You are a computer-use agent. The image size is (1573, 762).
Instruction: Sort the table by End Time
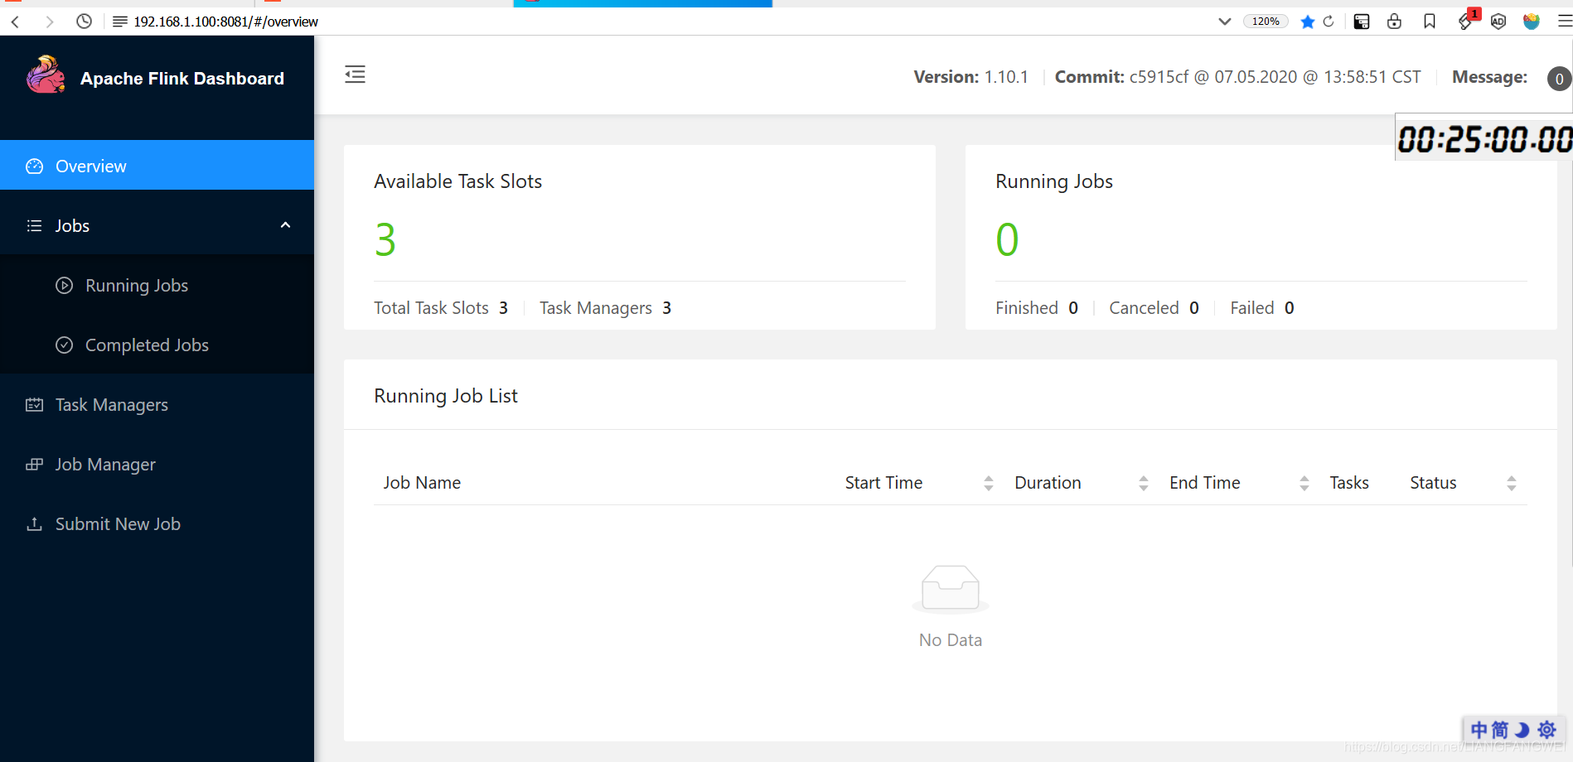[x=1304, y=483]
